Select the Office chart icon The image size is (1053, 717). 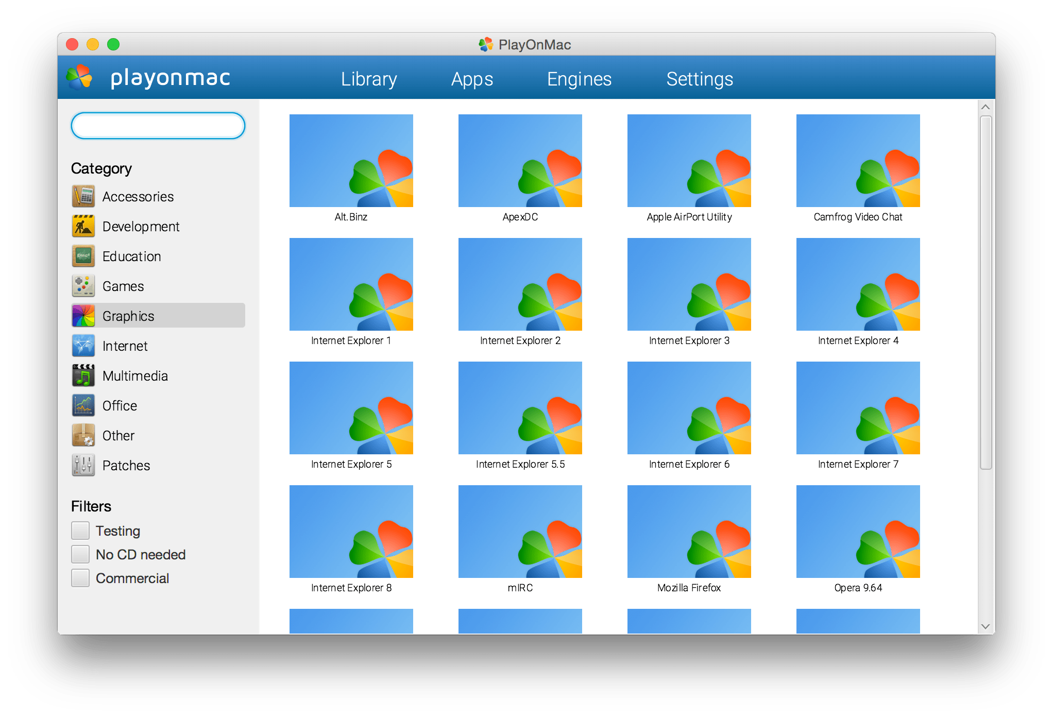(x=83, y=405)
